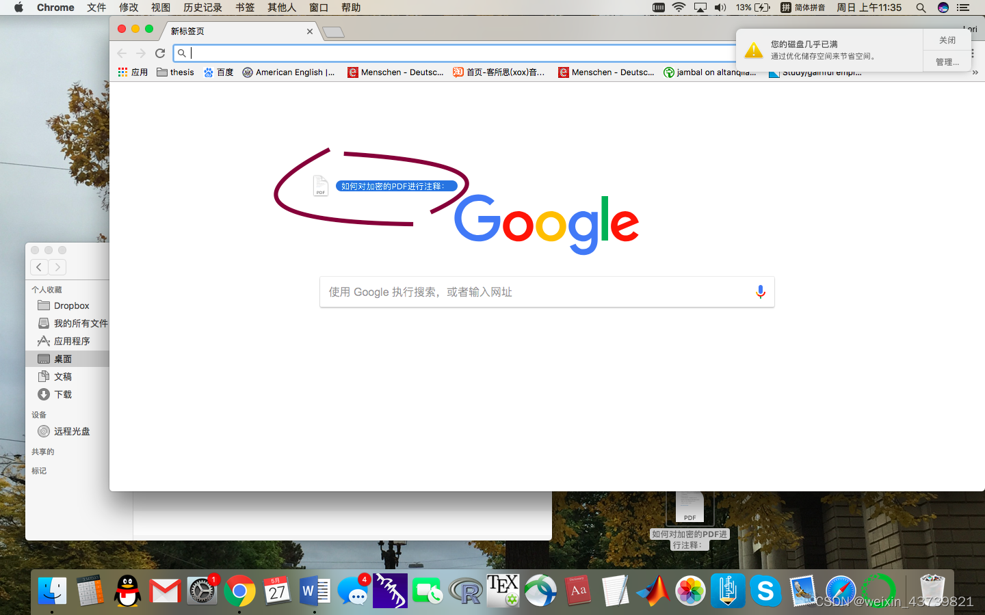
Task: Show hidden bookmarks with the » chevron
Action: click(x=975, y=72)
